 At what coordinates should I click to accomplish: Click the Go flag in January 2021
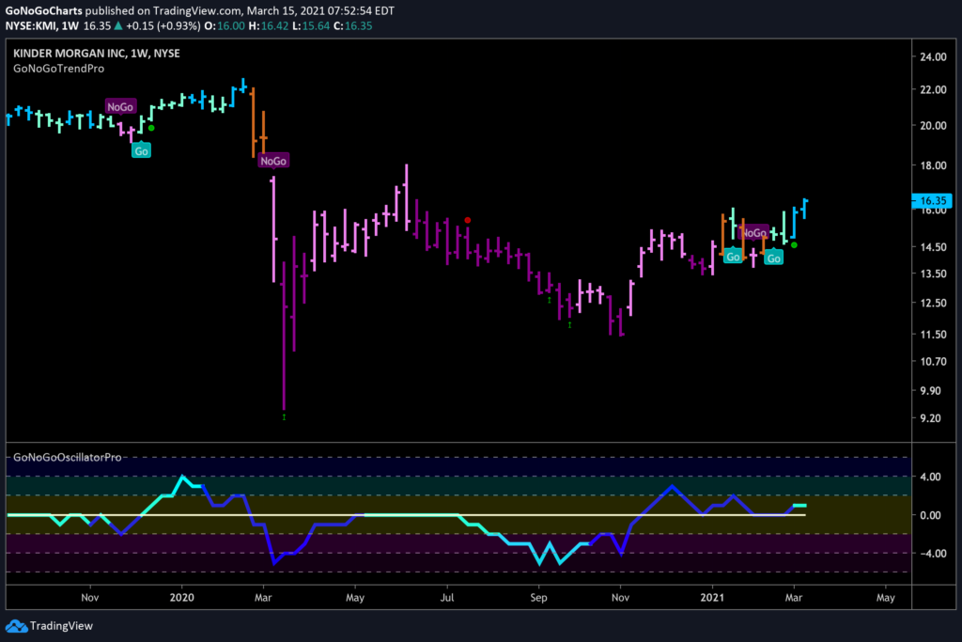733,257
